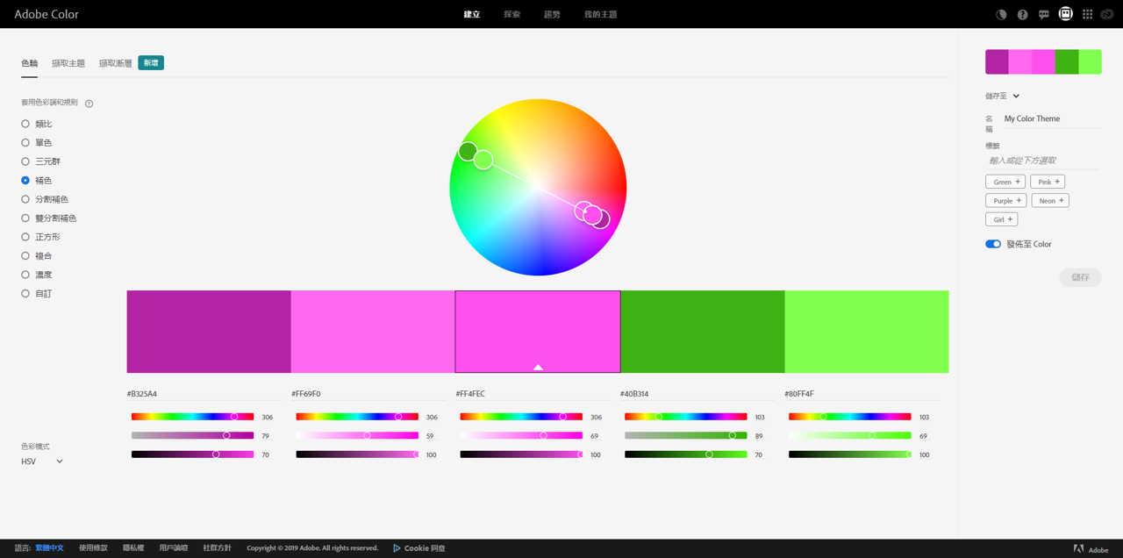The width and height of the screenshot is (1123, 558).
Task: Click the help icon beside color harmony rules
Action: tap(89, 104)
